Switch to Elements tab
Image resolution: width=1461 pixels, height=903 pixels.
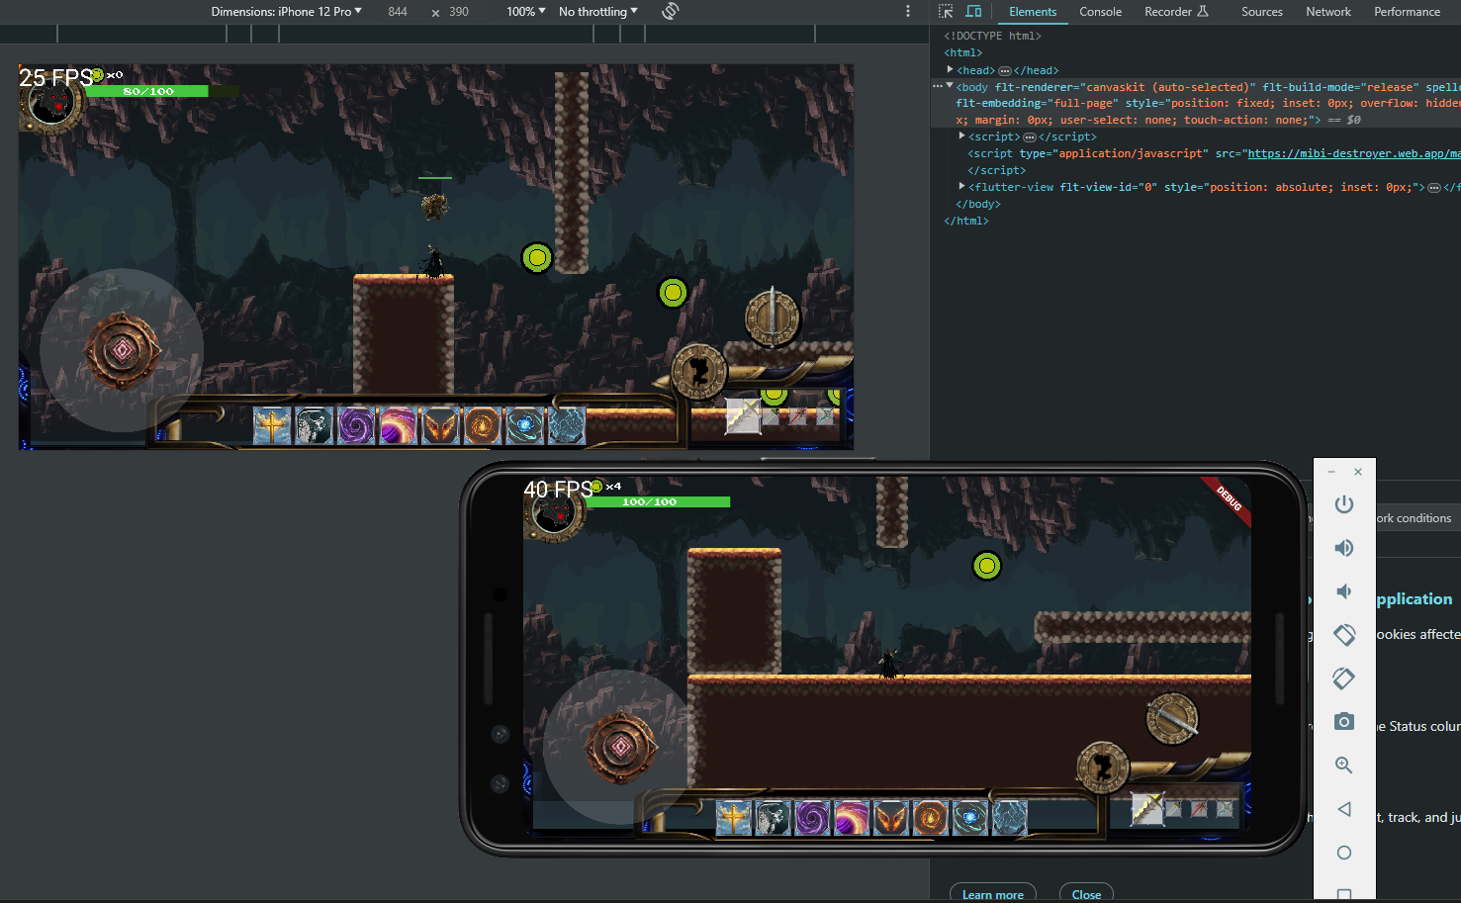pyautogui.click(x=1033, y=11)
